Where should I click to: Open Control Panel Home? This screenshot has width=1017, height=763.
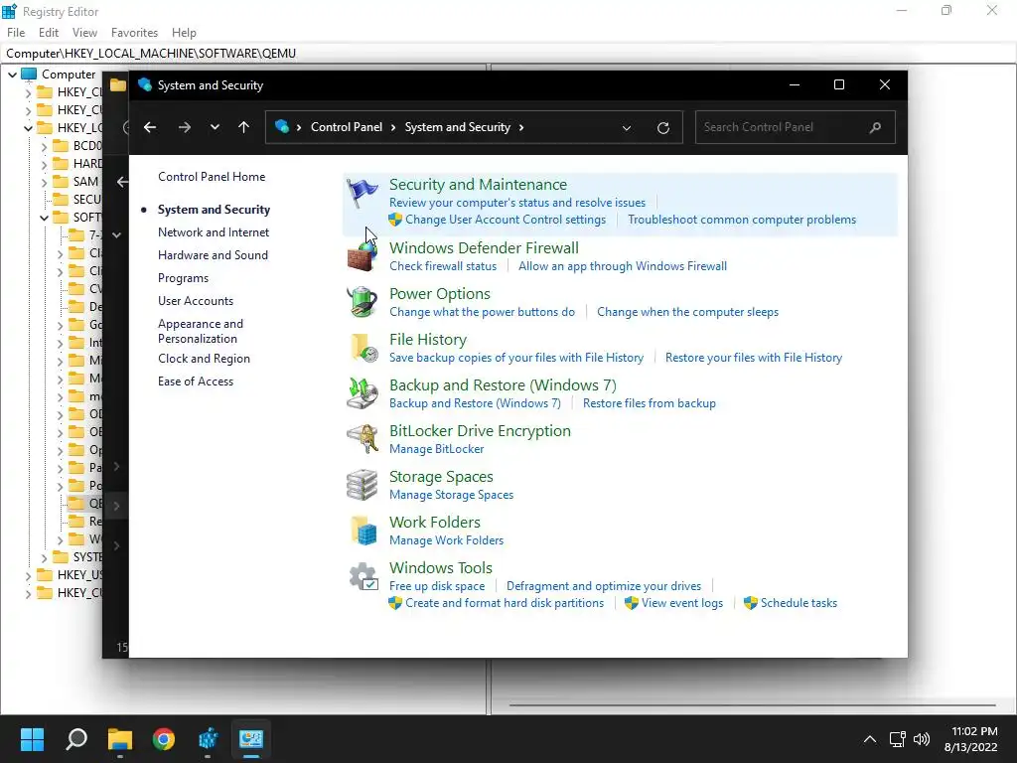pyautogui.click(x=212, y=177)
